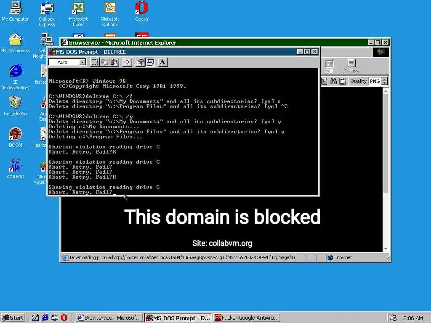Click the 'Site: collabvm.org' text
The height and width of the screenshot is (323, 431).
pos(222,244)
